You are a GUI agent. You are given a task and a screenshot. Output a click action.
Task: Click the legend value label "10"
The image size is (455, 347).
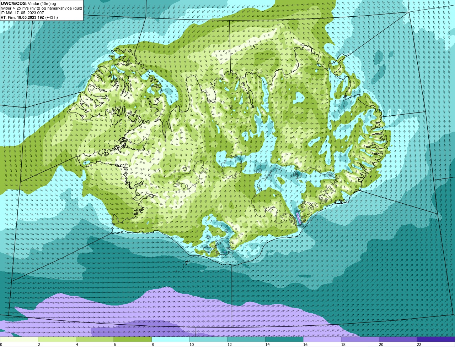coord(192,345)
